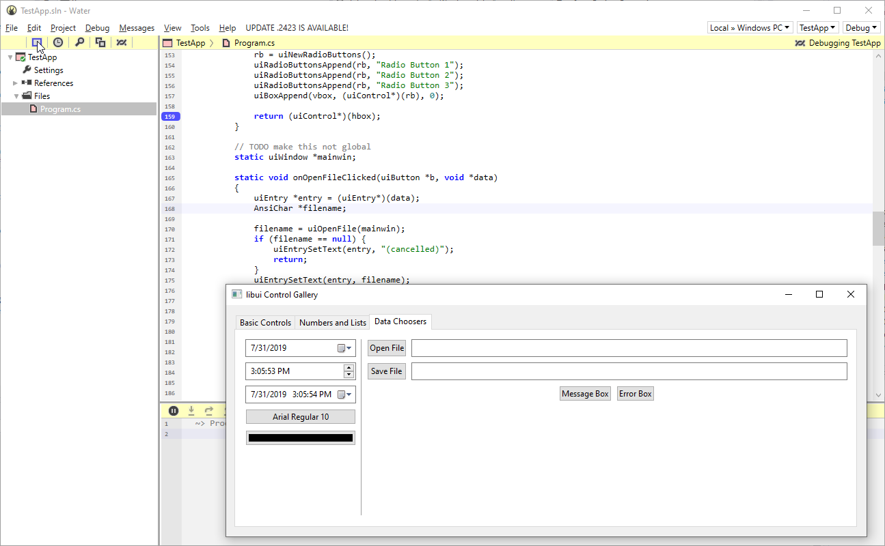Click the Message Box button
This screenshot has height=546, width=885.
point(585,394)
